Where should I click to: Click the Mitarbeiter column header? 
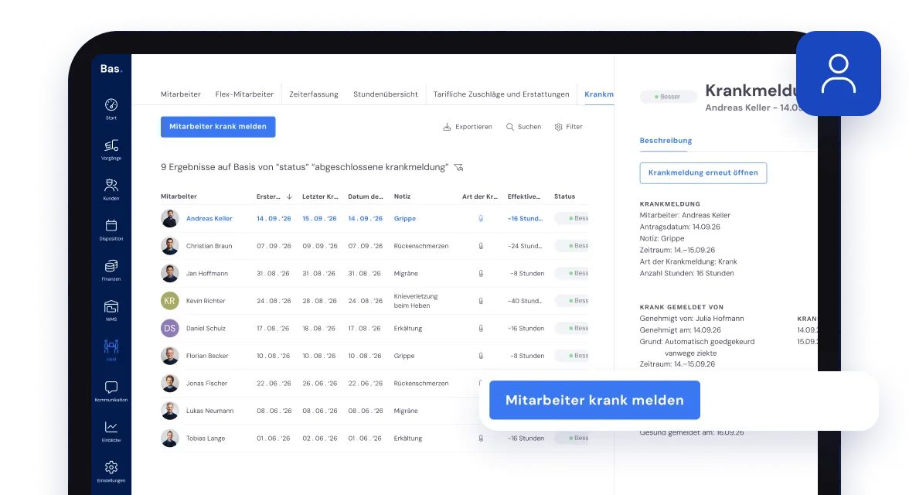click(x=179, y=196)
